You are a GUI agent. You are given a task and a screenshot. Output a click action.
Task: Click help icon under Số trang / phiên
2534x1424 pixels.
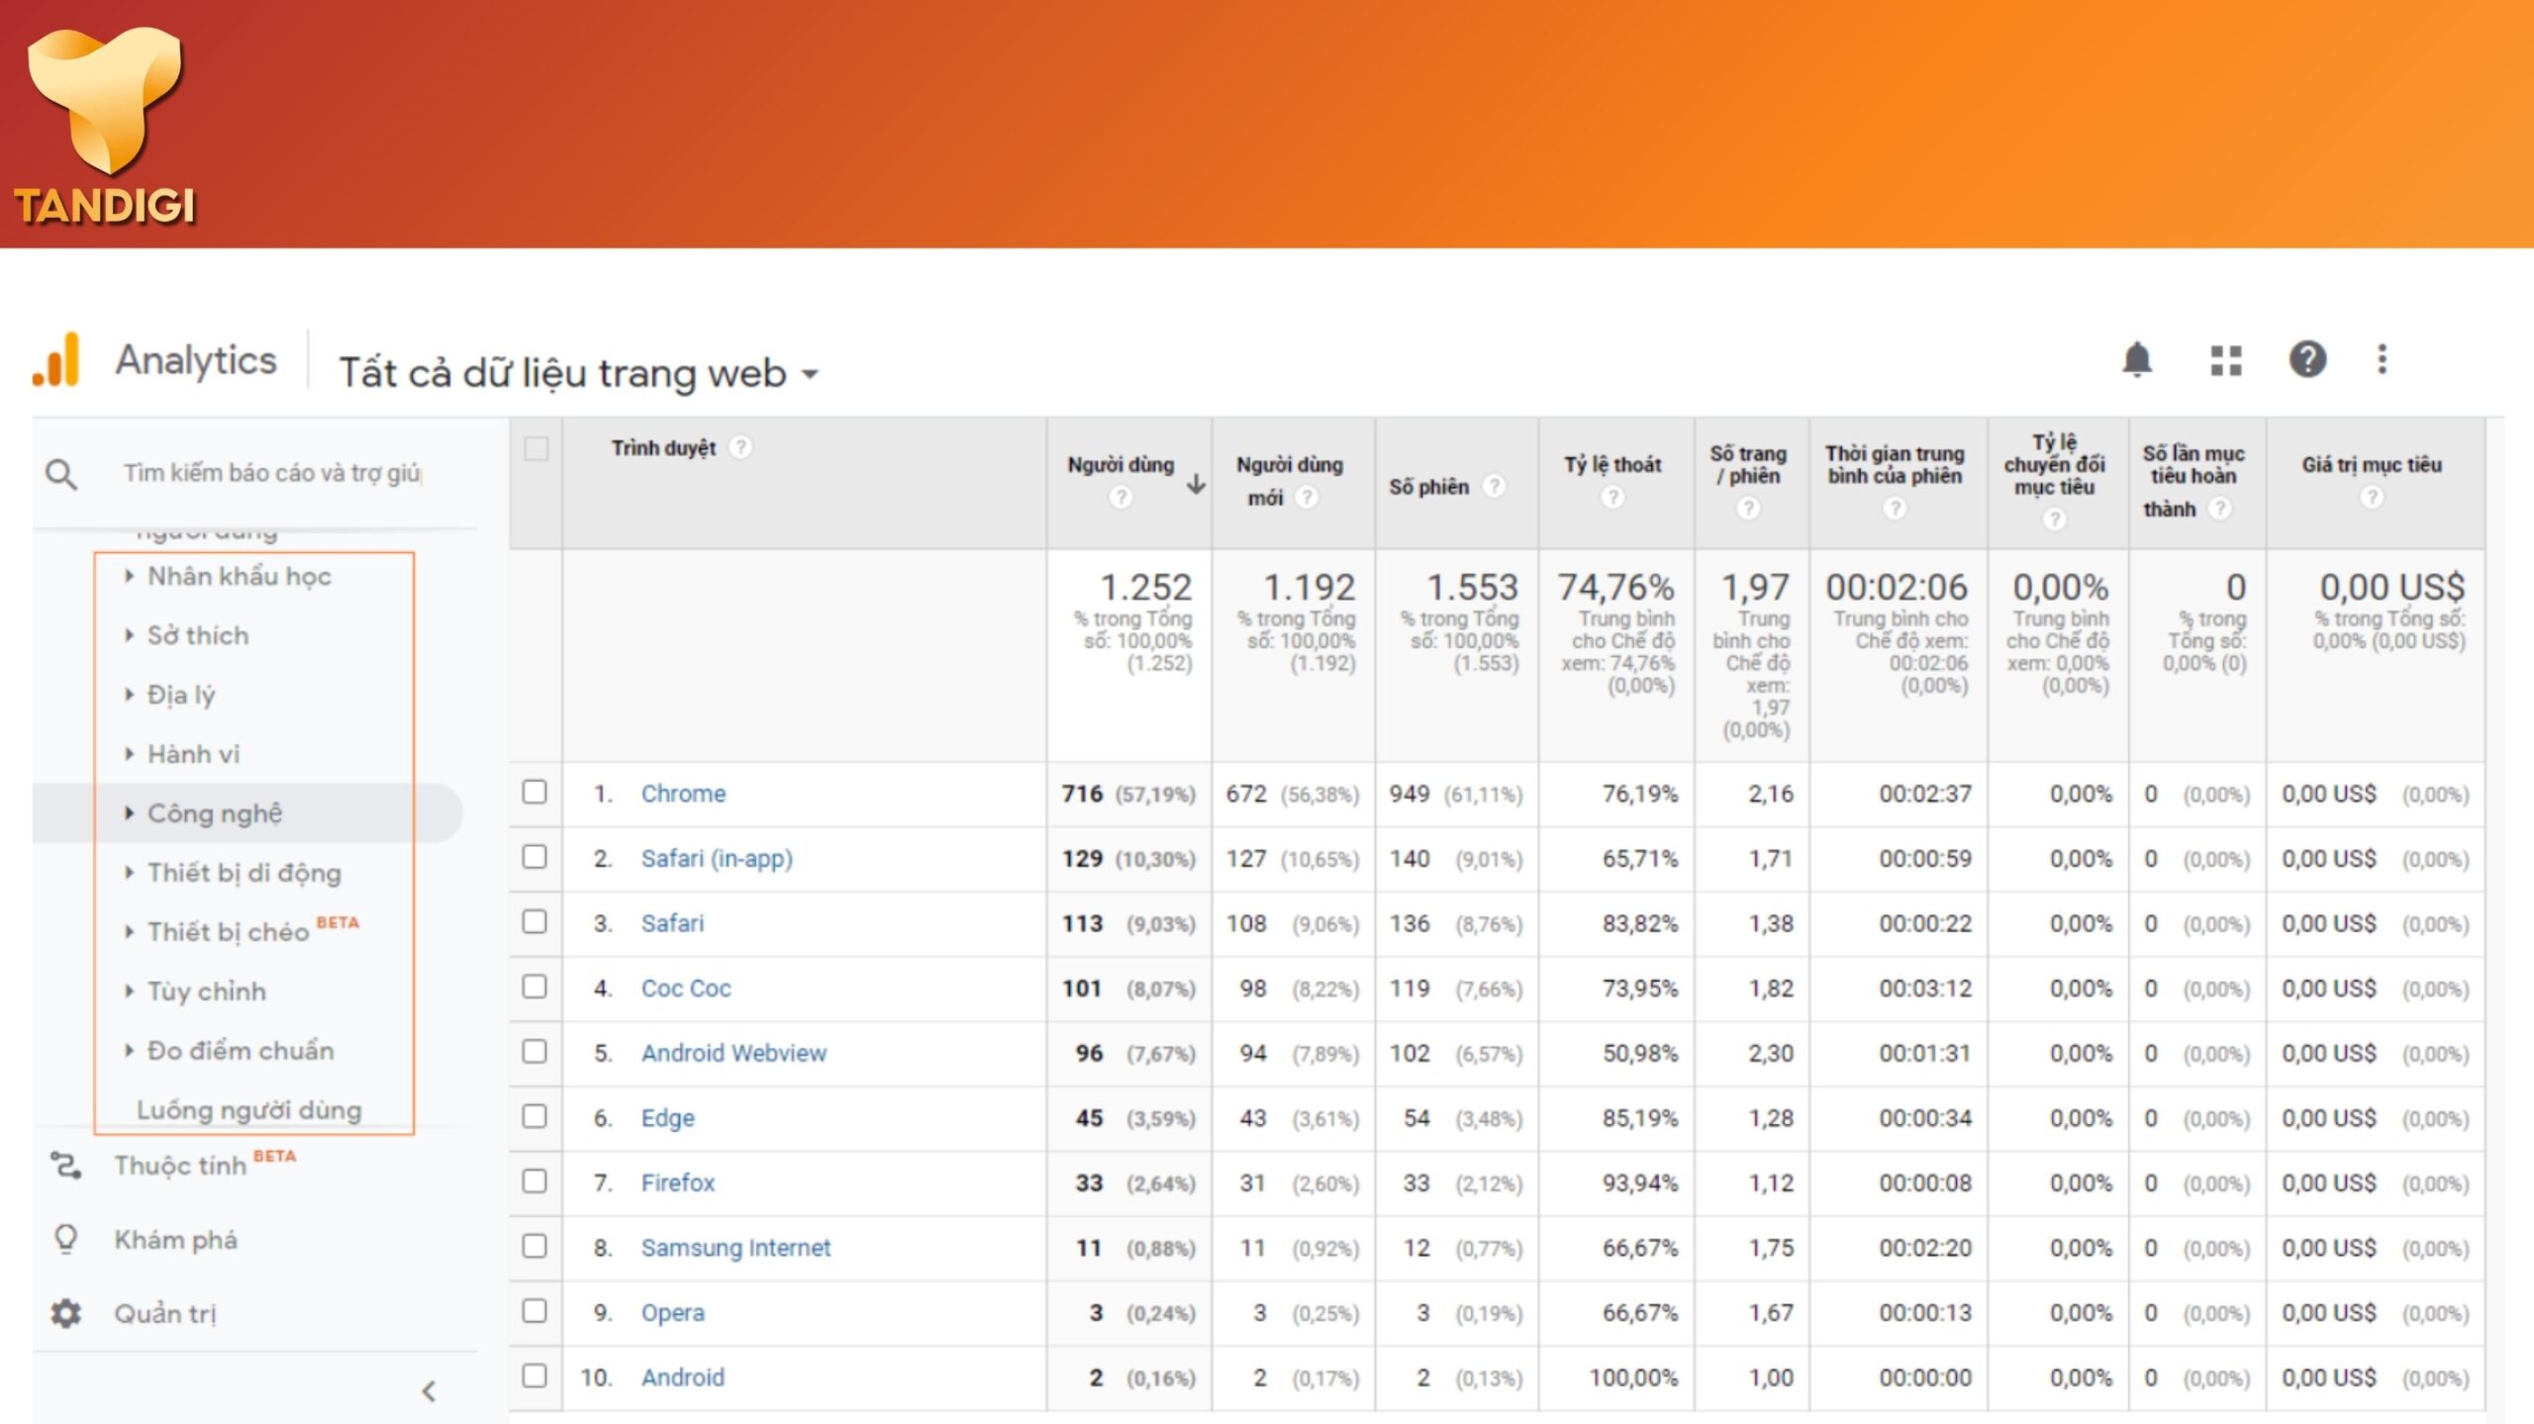1748,509
